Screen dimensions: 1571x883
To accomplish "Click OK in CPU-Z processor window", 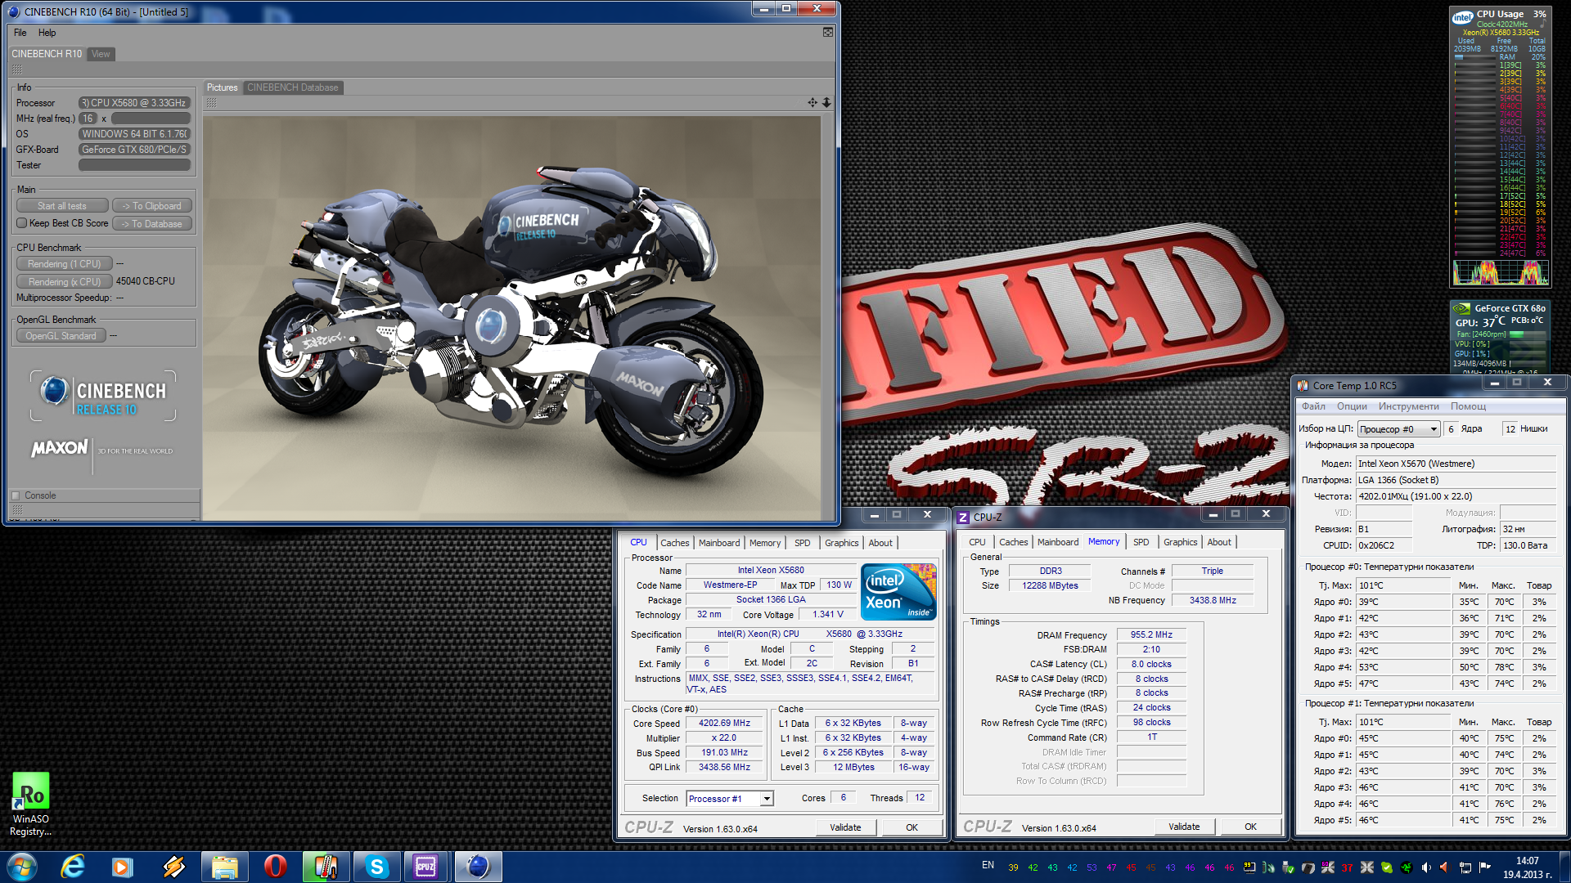I will click(912, 827).
